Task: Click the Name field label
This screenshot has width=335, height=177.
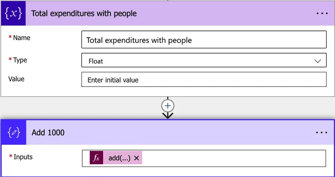Action: pyautogui.click(x=22, y=38)
